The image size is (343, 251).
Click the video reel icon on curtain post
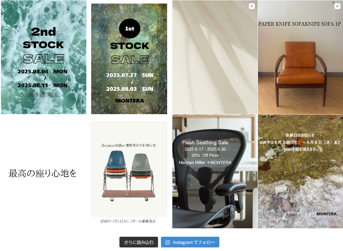252,6
